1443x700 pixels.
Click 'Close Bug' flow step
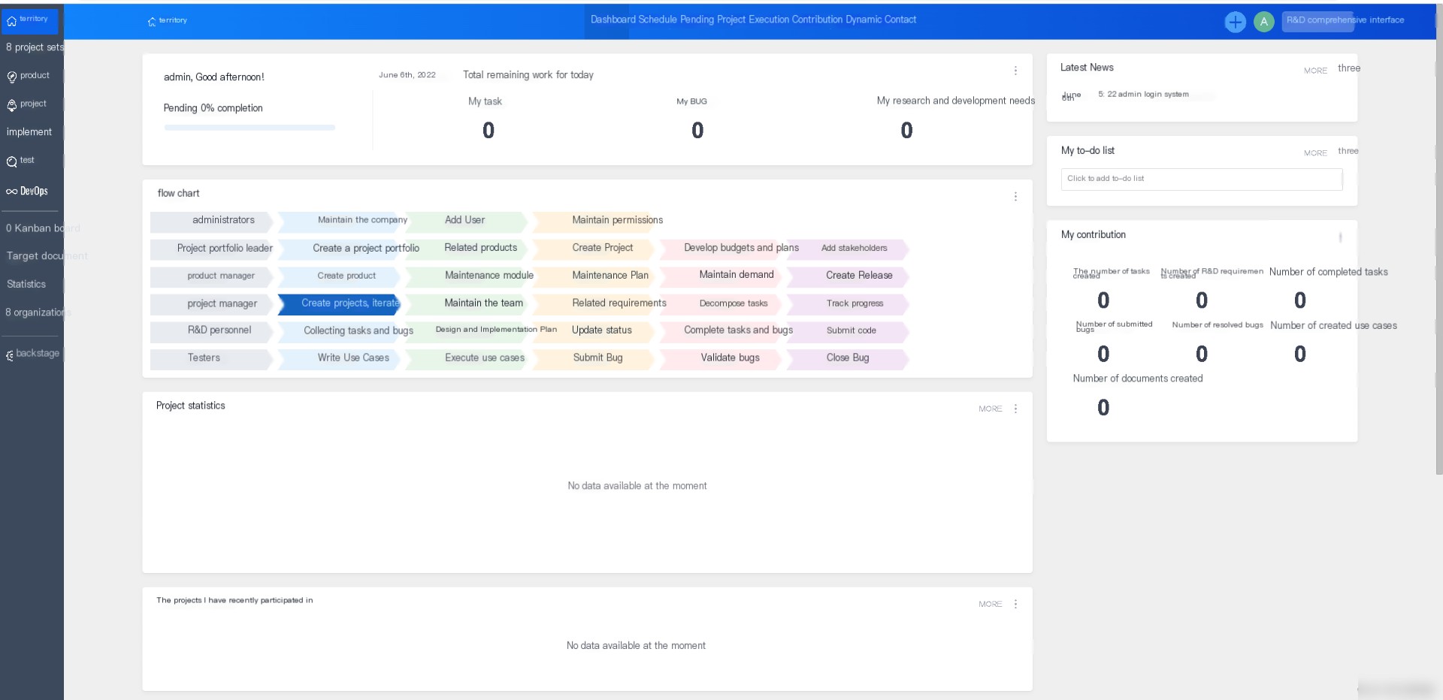click(848, 358)
